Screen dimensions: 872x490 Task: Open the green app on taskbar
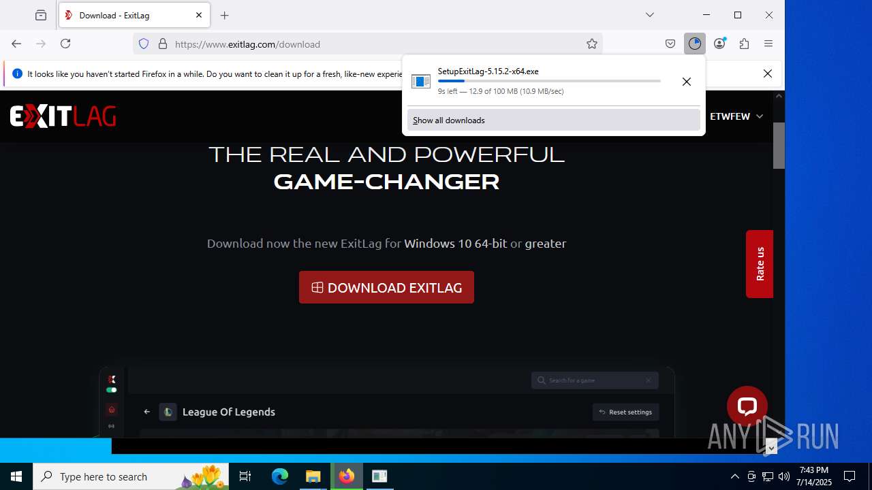(x=379, y=476)
